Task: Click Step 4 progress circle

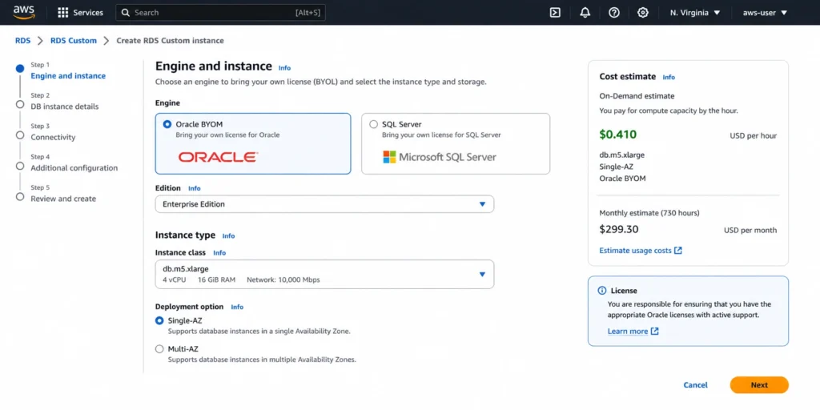Action: (20, 166)
